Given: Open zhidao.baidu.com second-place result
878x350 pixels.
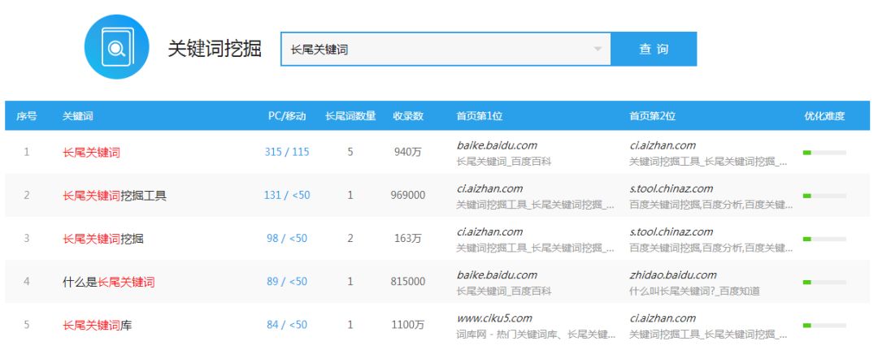Looking at the screenshot, I should 672,275.
